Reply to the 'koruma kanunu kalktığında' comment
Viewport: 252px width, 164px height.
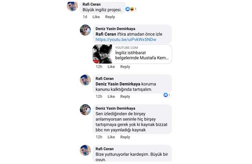coord(125,97)
